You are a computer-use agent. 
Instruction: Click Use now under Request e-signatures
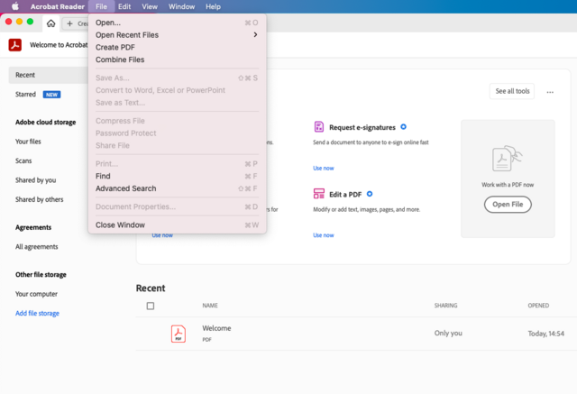click(x=324, y=168)
